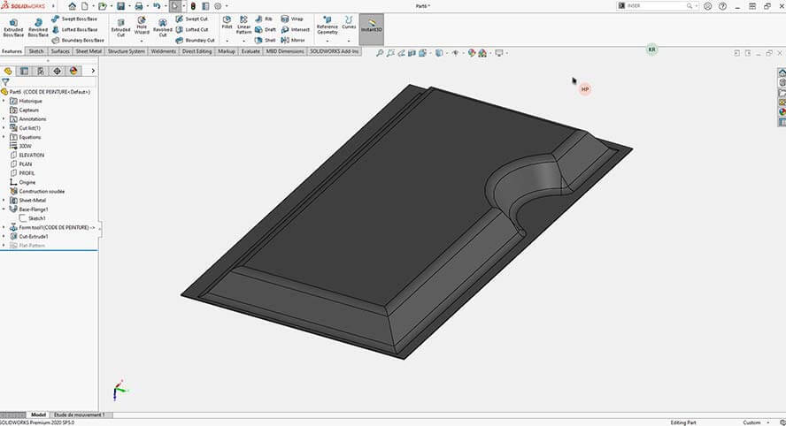Open the Evaluate tab
Screen dimensions: 786x426
click(251, 51)
